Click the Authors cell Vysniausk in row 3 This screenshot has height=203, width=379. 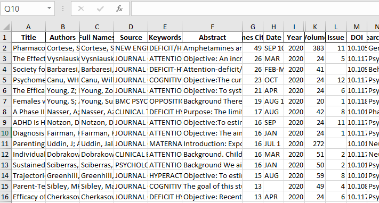click(62, 59)
